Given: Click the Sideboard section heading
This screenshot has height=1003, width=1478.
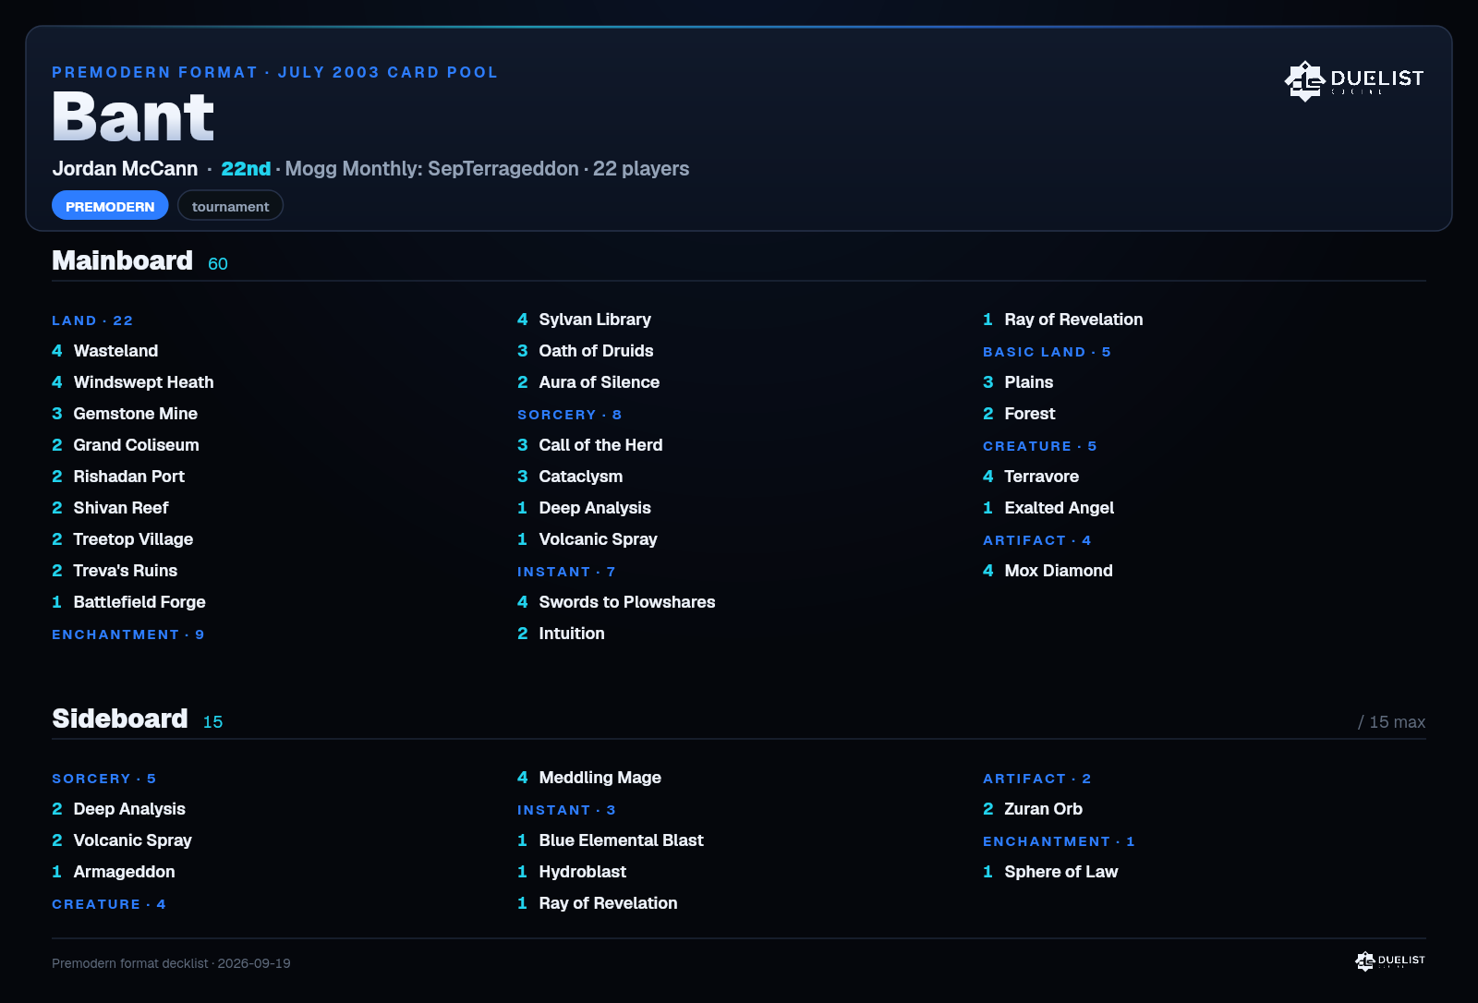Looking at the screenshot, I should tap(120, 719).
